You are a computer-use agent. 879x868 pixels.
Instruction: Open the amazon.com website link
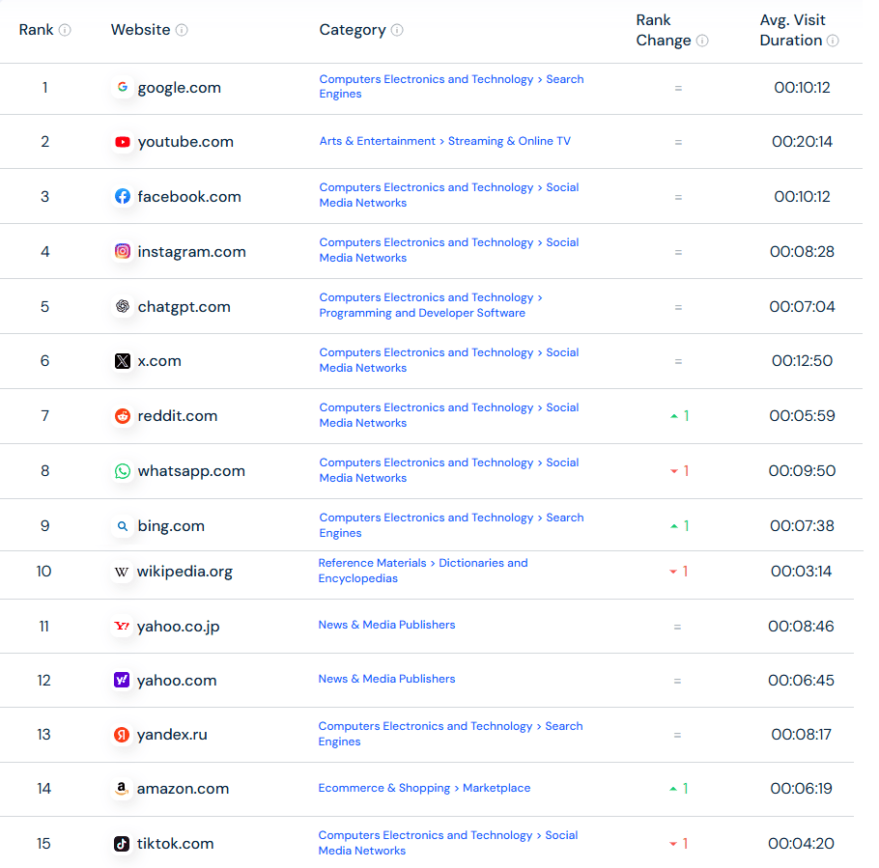click(x=183, y=789)
